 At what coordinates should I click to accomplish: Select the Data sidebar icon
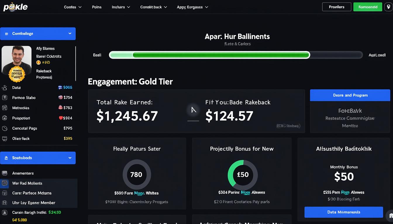5,87
